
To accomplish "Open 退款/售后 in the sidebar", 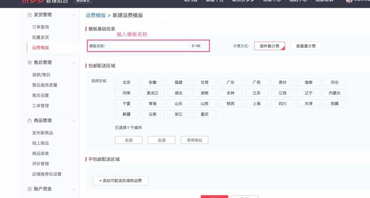I will tap(41, 75).
